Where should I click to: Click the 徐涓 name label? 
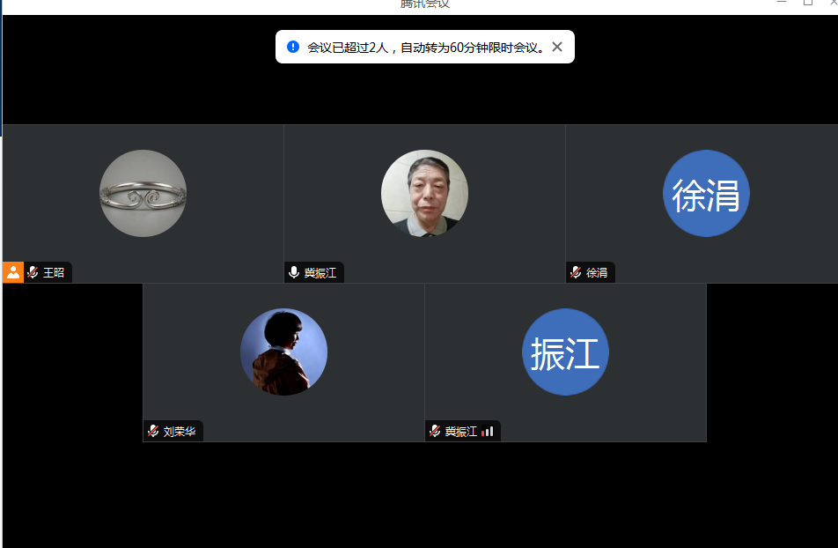pyautogui.click(x=597, y=273)
